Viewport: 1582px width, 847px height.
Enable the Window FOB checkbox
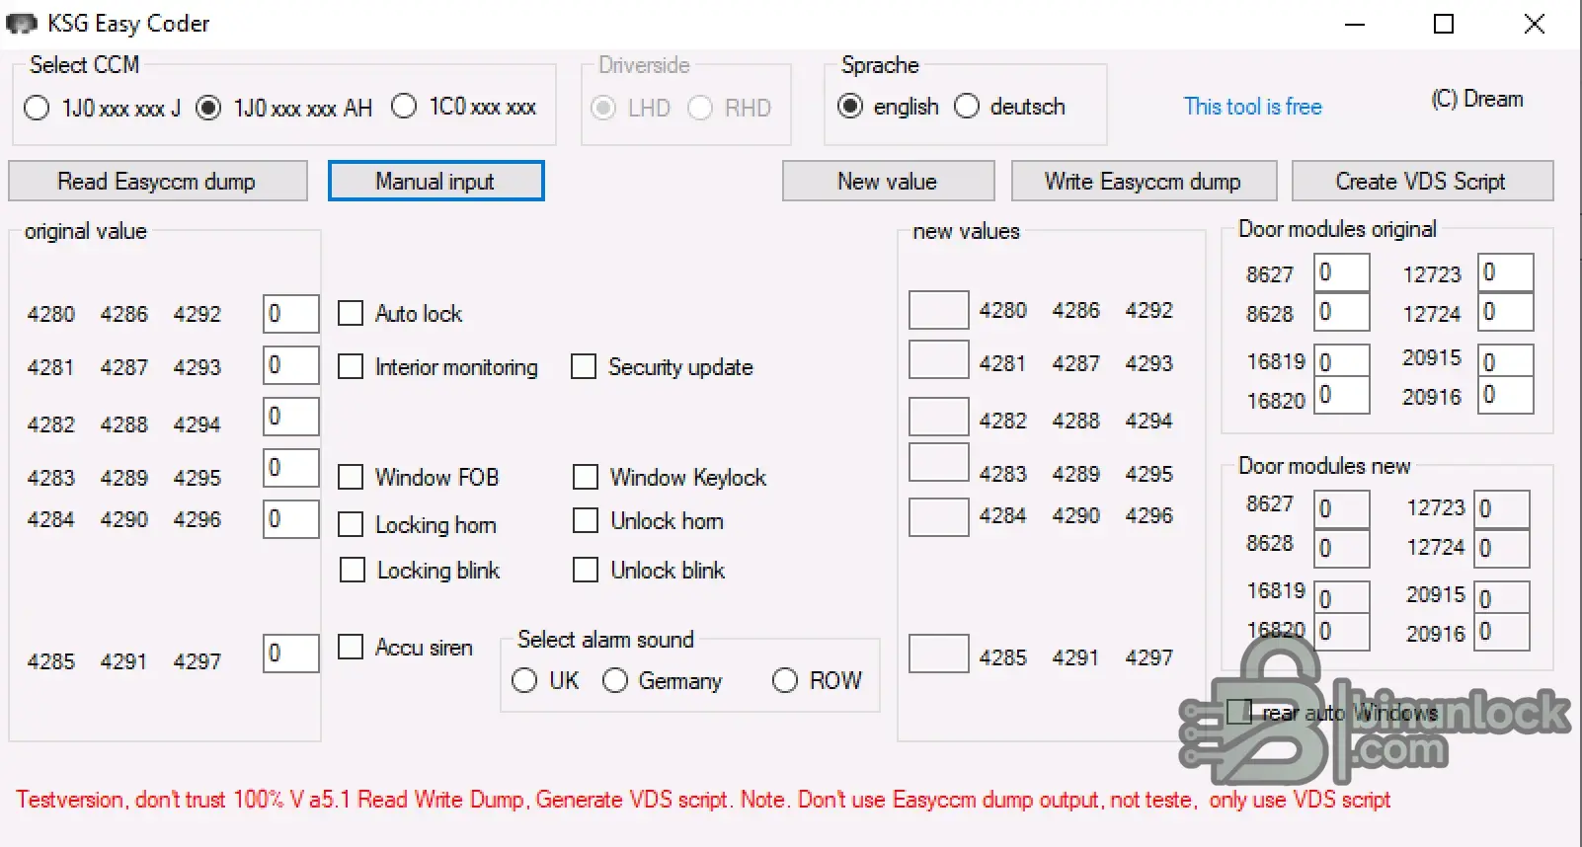coord(351,477)
